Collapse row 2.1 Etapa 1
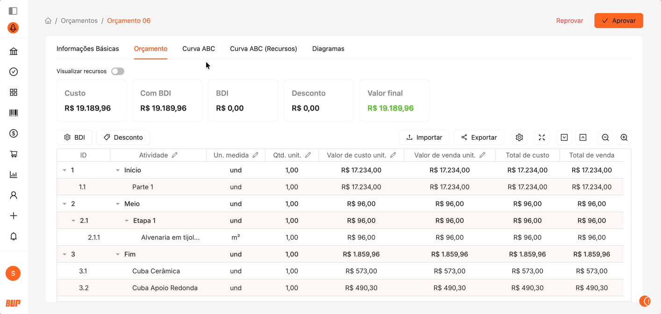Image resolution: width=661 pixels, height=314 pixels. point(73,221)
